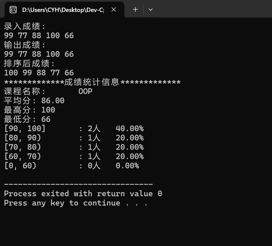Expand the terminal profiles dropdown chevron

point(151,10)
